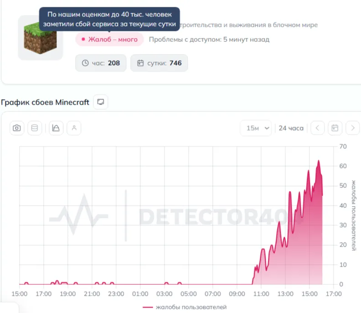Toggle the area chart mode icon
The image size is (361, 313).
point(56,128)
